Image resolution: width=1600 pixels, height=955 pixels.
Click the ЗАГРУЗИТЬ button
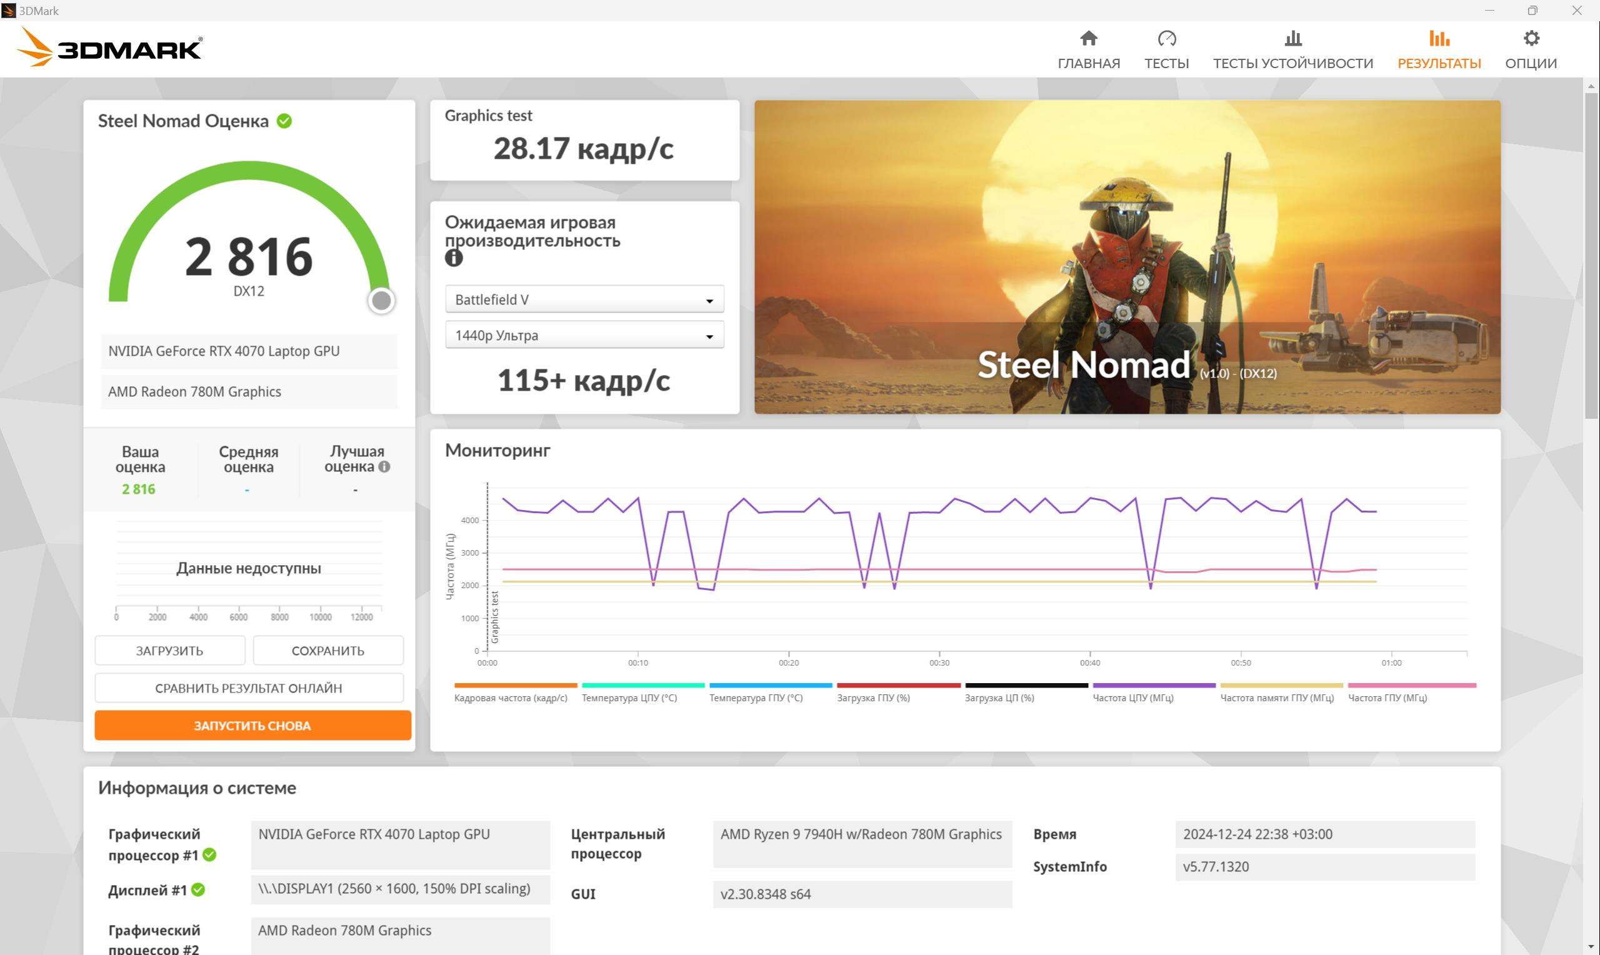170,651
